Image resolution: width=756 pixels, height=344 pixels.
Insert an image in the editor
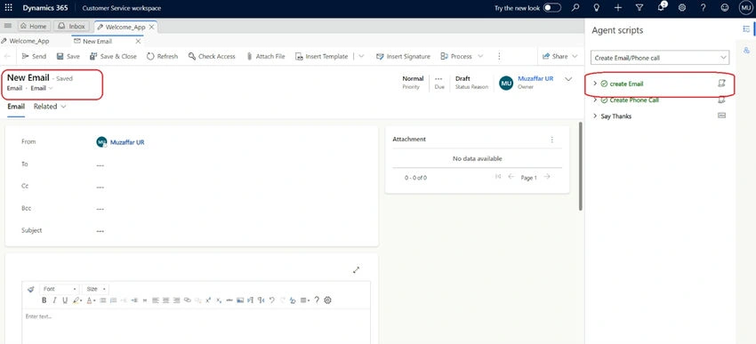[x=239, y=300]
